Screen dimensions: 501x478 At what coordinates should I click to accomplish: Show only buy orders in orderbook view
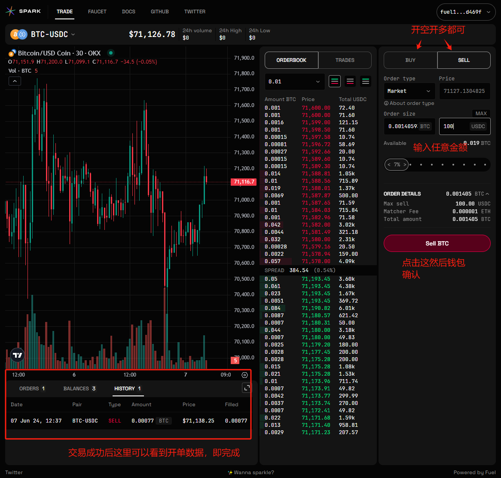[366, 81]
